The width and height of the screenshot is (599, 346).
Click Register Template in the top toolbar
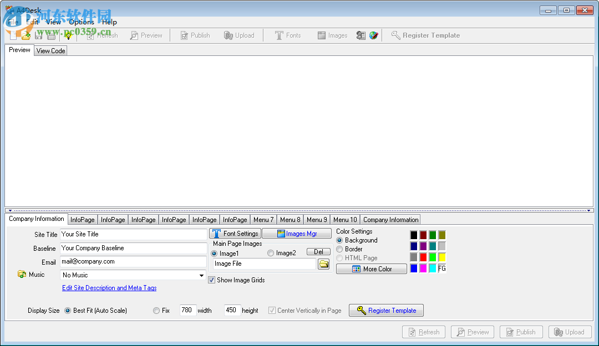point(425,35)
